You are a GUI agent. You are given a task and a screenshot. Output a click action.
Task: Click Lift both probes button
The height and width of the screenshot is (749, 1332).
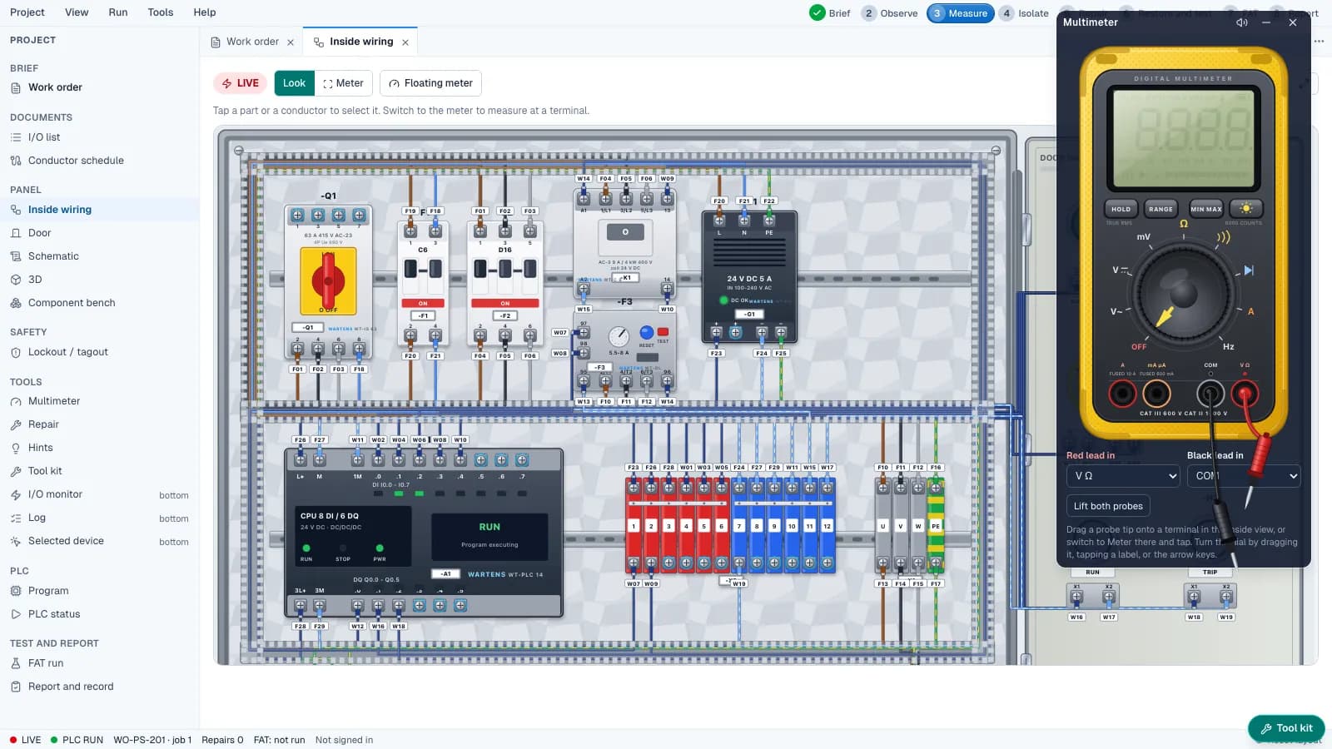pos(1108,506)
